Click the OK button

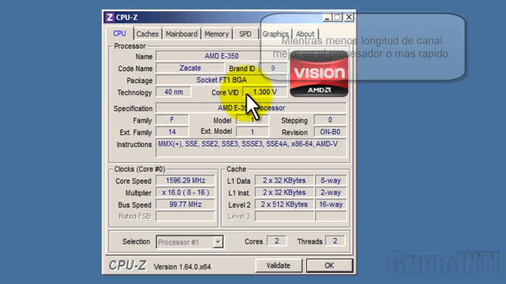(x=329, y=265)
